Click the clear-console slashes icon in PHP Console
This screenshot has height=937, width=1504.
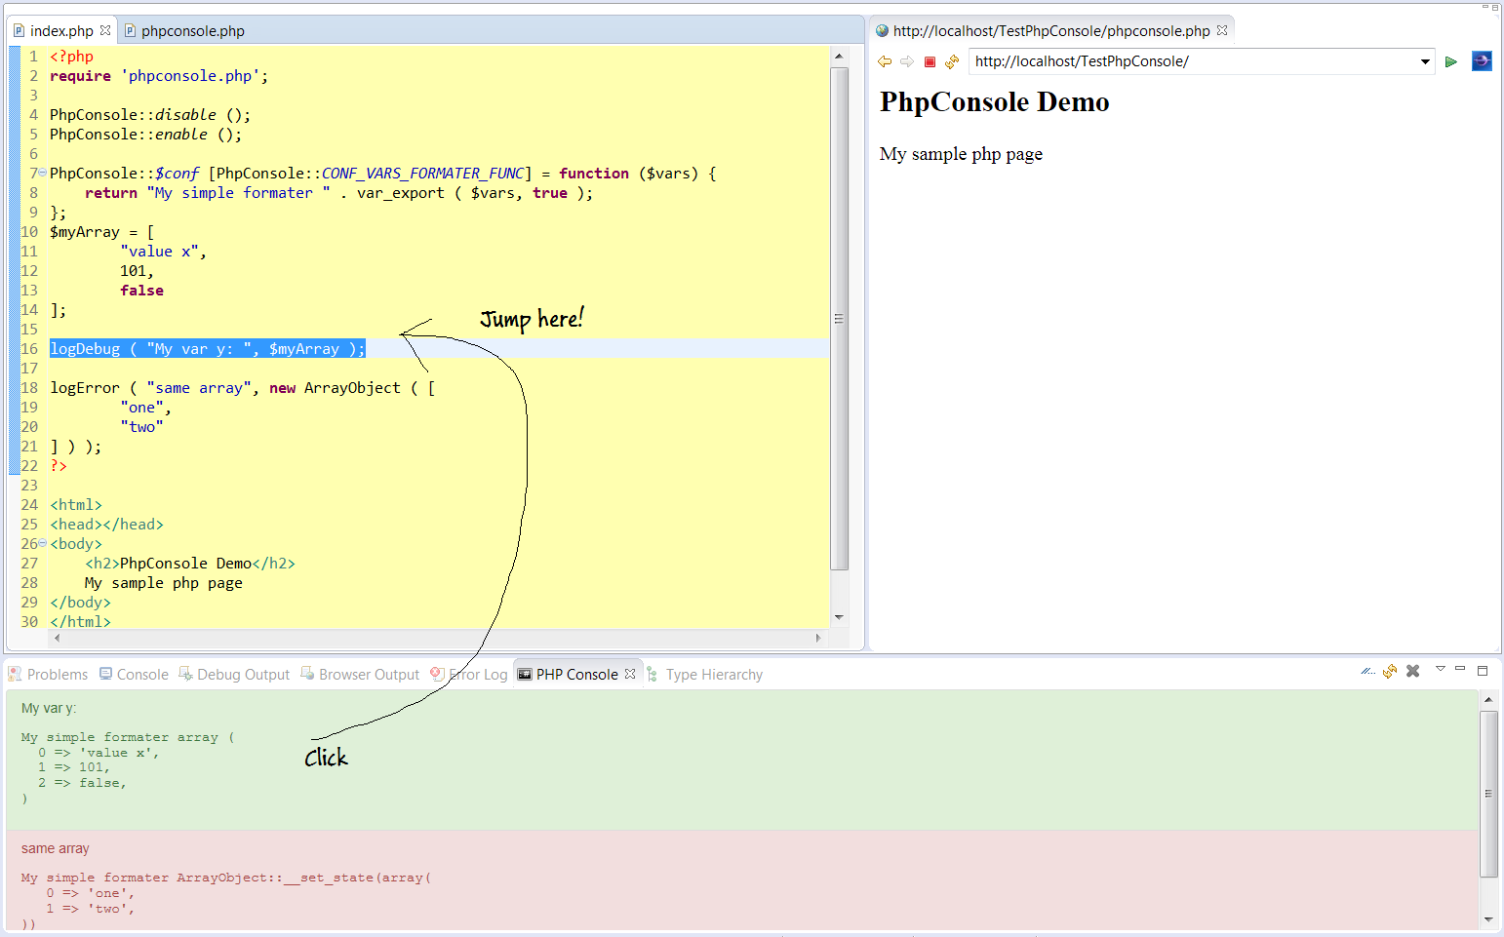[x=1368, y=671]
